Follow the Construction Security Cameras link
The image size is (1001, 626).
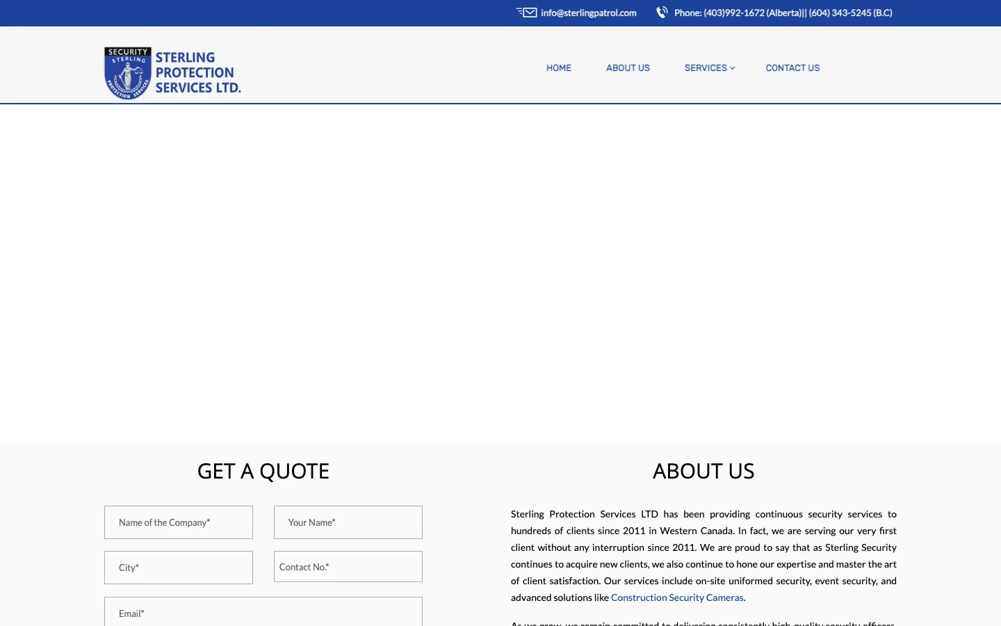(677, 597)
